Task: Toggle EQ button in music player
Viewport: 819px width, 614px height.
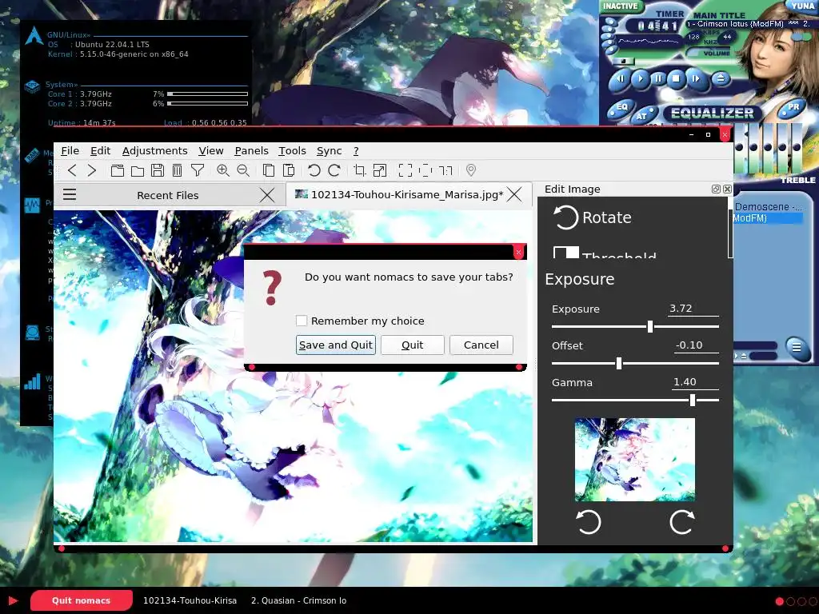Action: (620, 108)
